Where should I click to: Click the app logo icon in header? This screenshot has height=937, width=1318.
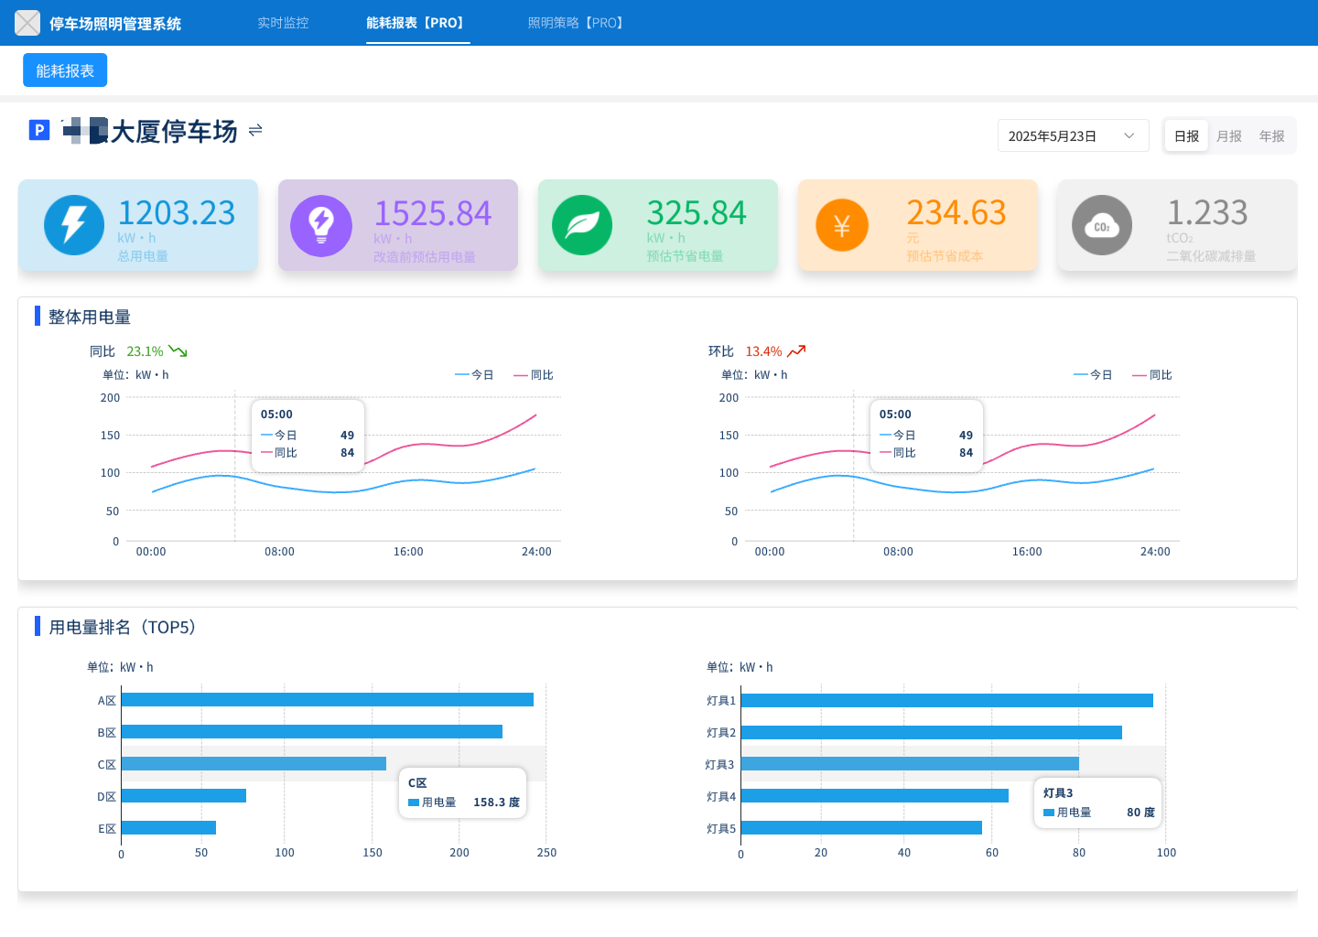(x=27, y=23)
